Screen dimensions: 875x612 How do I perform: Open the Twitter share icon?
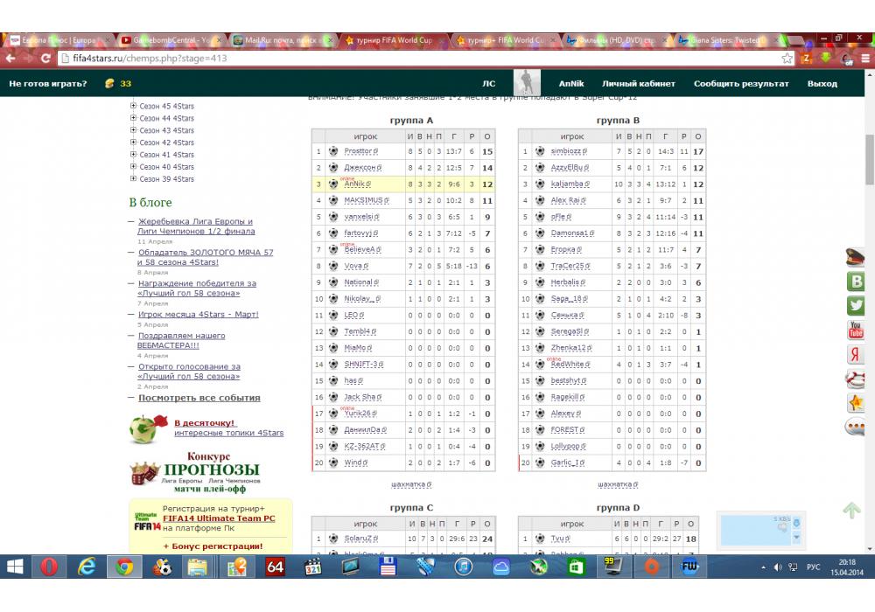pos(855,305)
